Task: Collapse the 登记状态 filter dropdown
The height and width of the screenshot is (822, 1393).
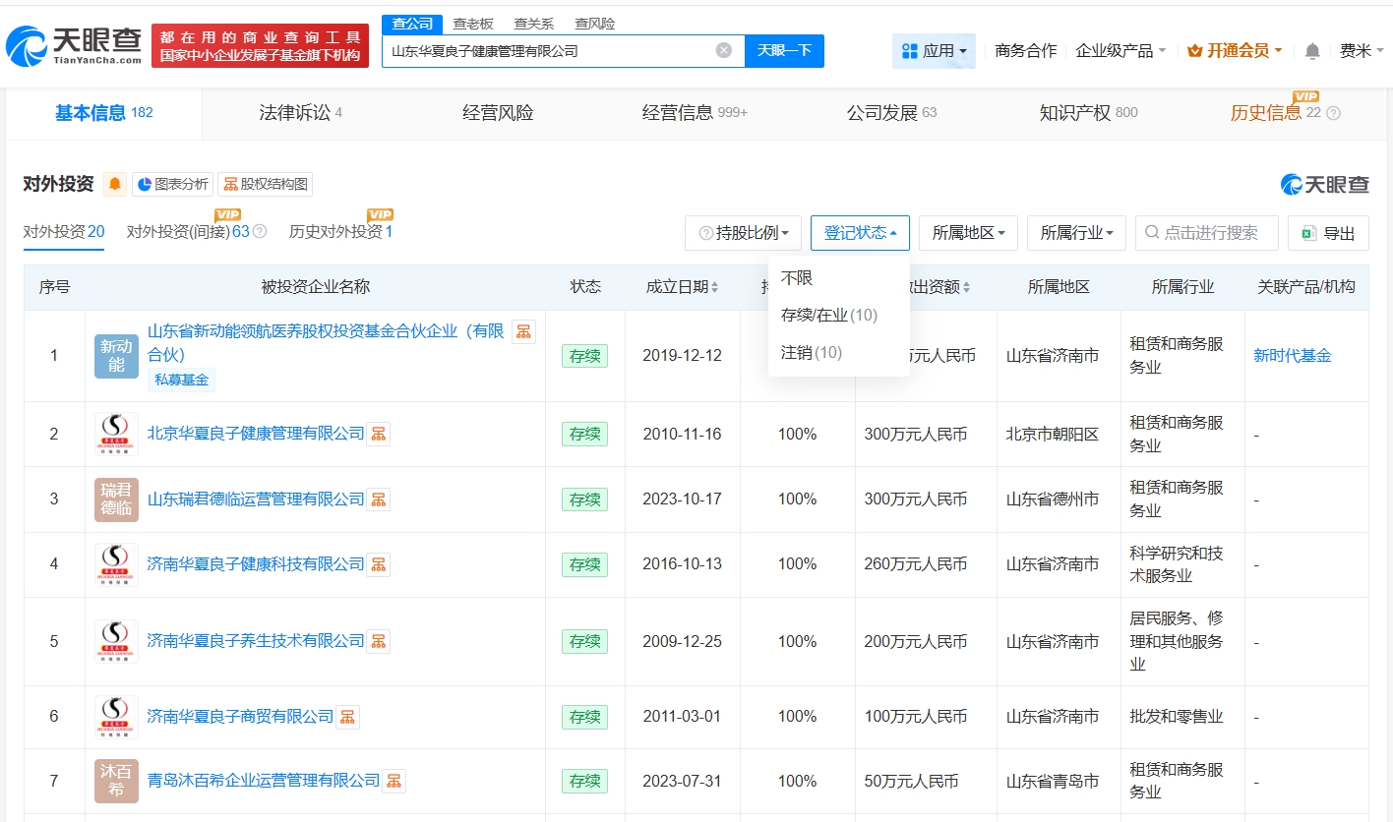Action: point(860,233)
